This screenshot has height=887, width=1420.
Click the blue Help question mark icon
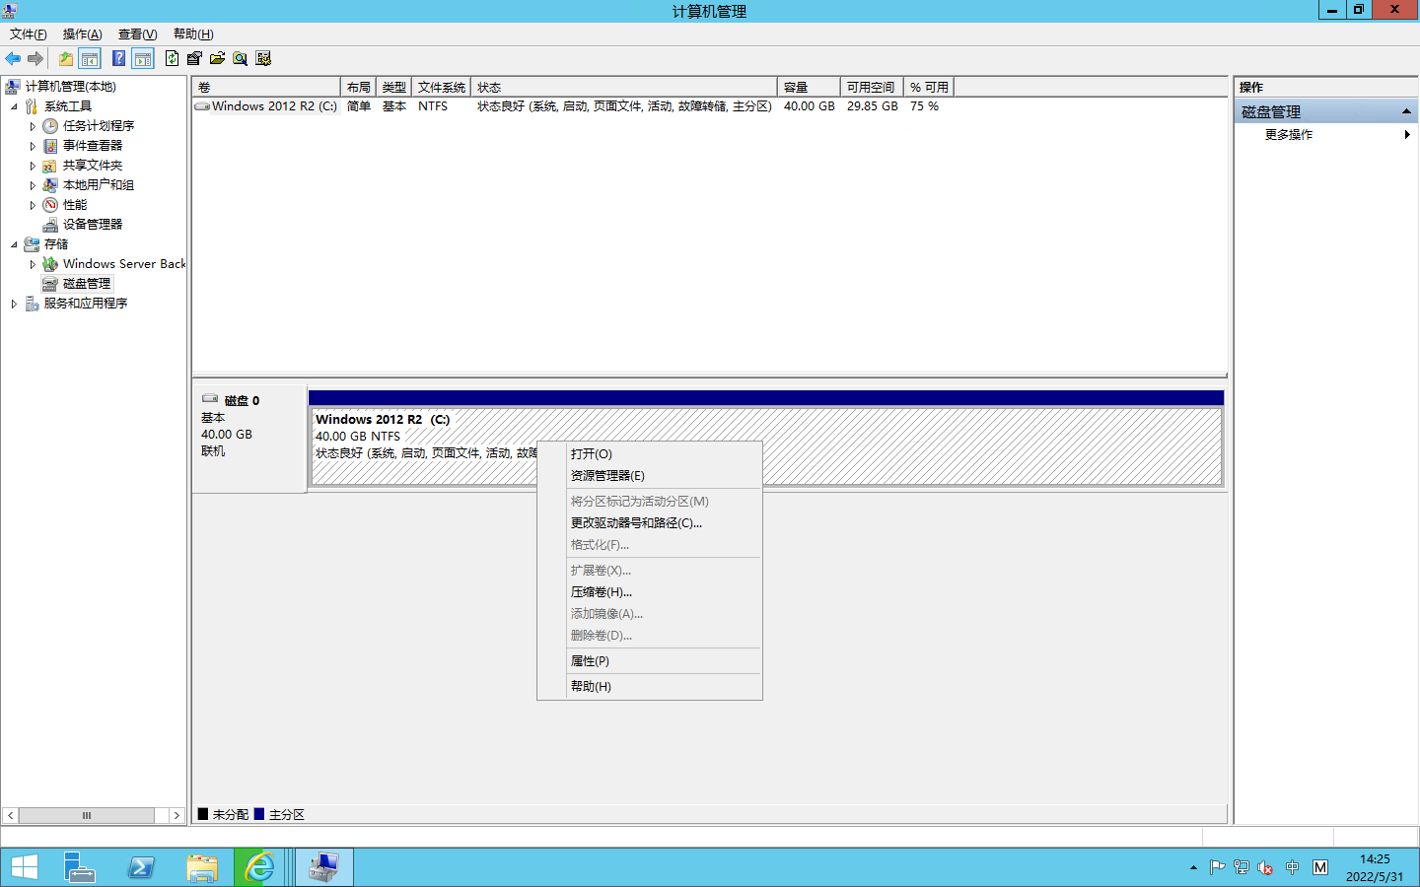(118, 59)
